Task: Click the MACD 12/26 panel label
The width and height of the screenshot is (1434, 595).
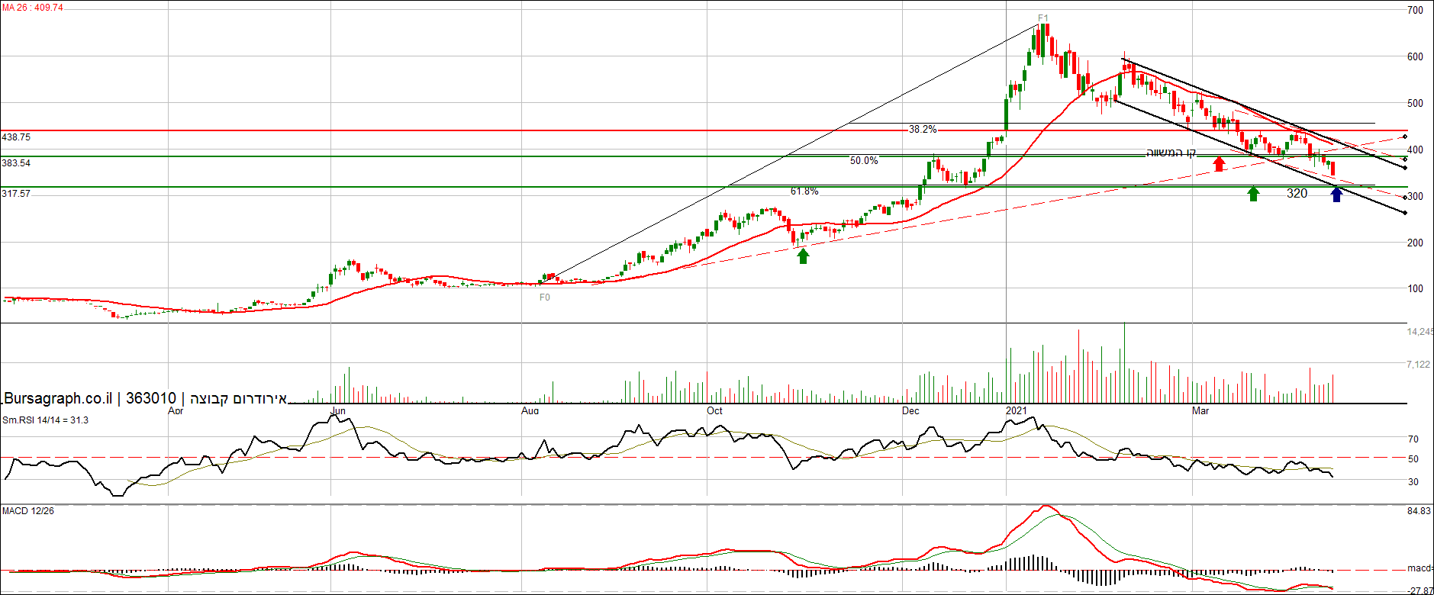Action: click(28, 511)
